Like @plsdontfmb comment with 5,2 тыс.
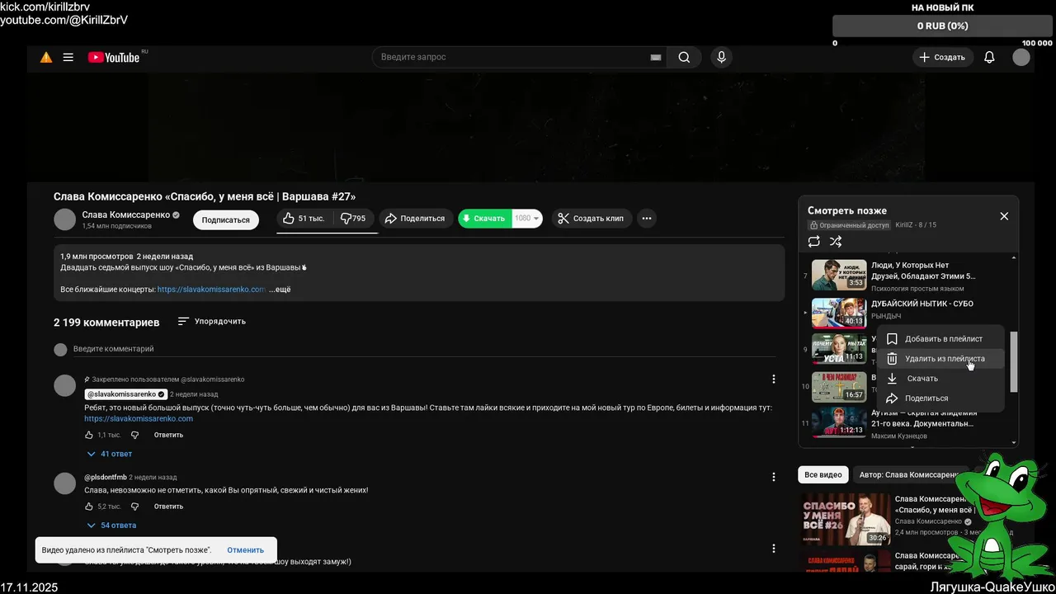1056x594 pixels. click(90, 507)
